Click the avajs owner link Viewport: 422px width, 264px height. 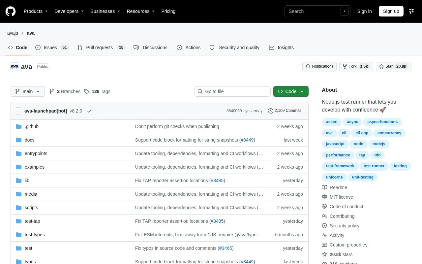pyautogui.click(x=13, y=33)
